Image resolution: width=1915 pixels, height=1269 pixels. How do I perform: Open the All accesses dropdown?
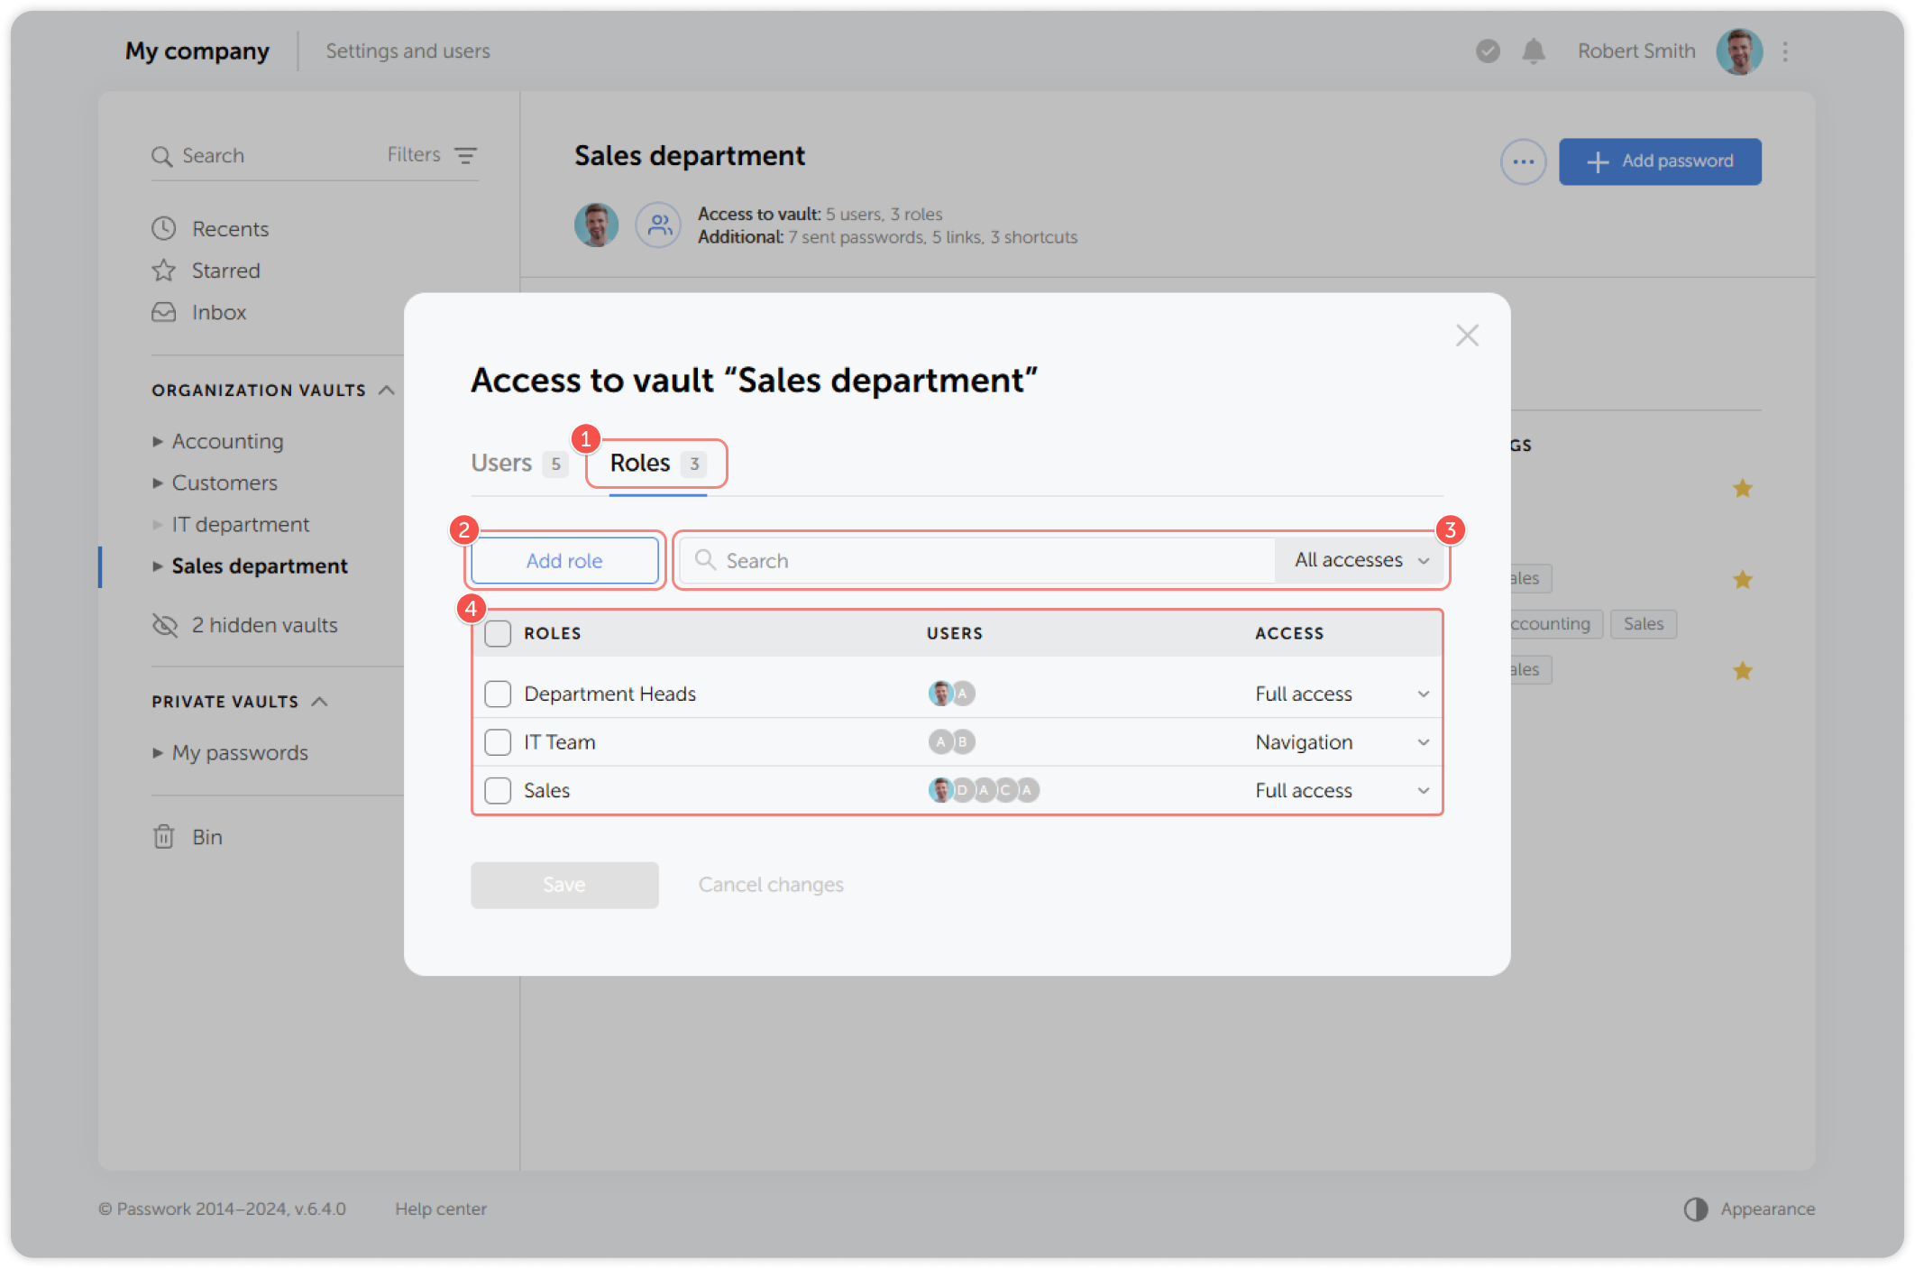coord(1358,559)
